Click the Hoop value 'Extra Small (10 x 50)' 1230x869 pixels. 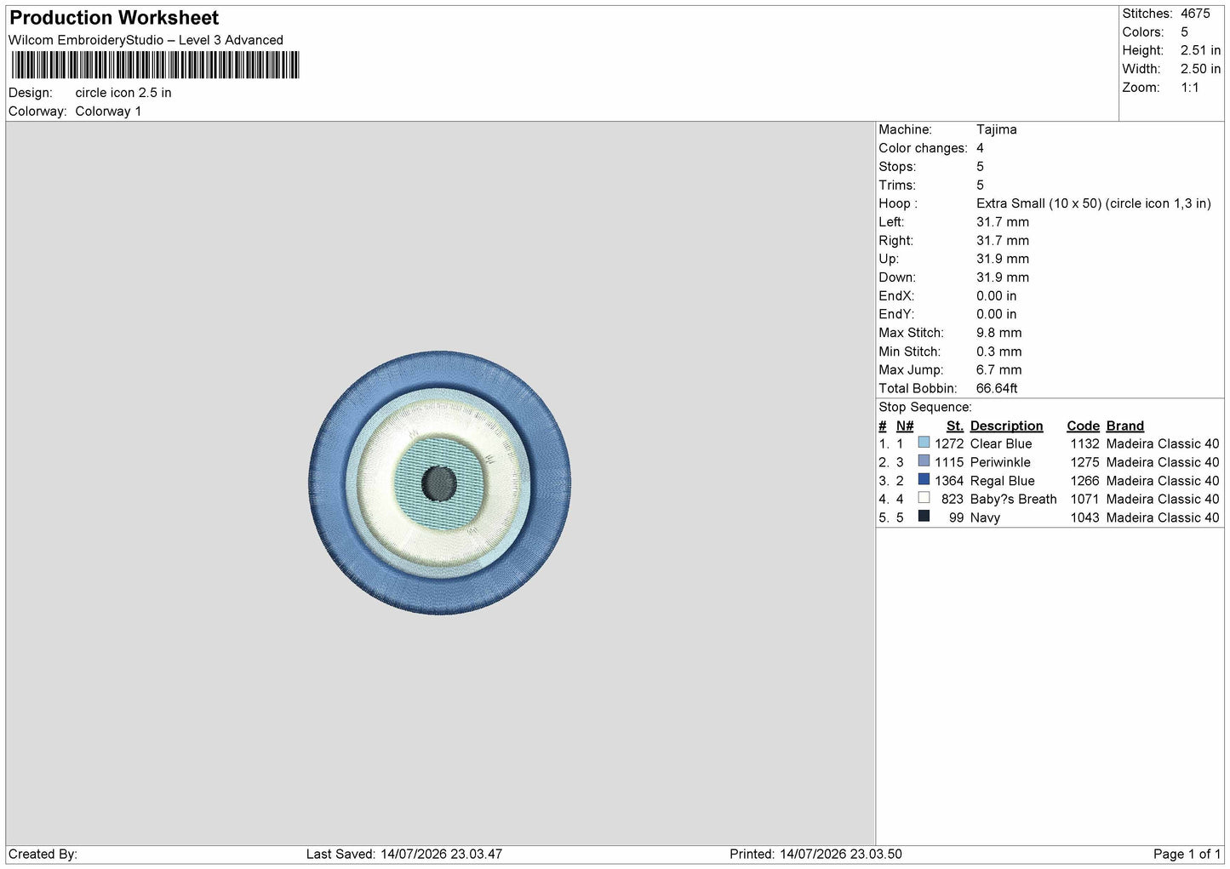point(1038,203)
